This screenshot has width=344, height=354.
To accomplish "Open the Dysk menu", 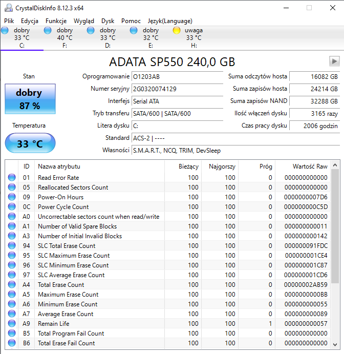I will [107, 21].
